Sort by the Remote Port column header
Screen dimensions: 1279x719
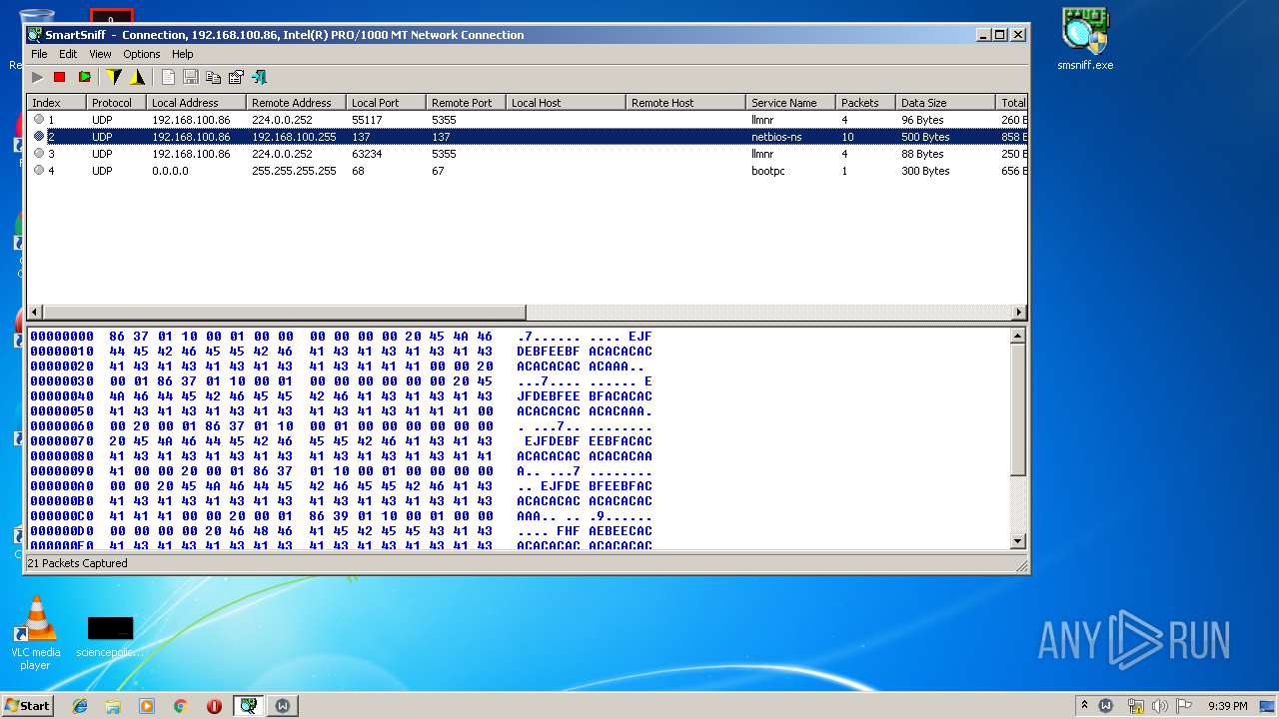(x=466, y=103)
